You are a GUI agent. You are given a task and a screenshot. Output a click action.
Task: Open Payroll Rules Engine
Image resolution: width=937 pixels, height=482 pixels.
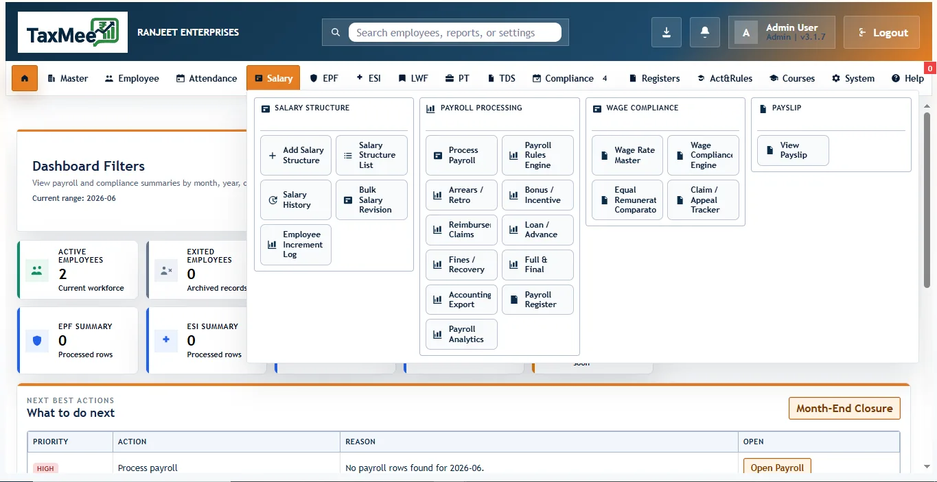(537, 155)
